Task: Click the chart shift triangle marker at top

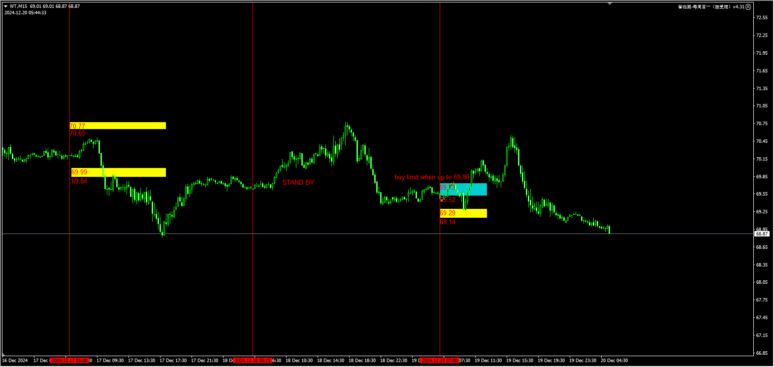Action: (x=610, y=3)
